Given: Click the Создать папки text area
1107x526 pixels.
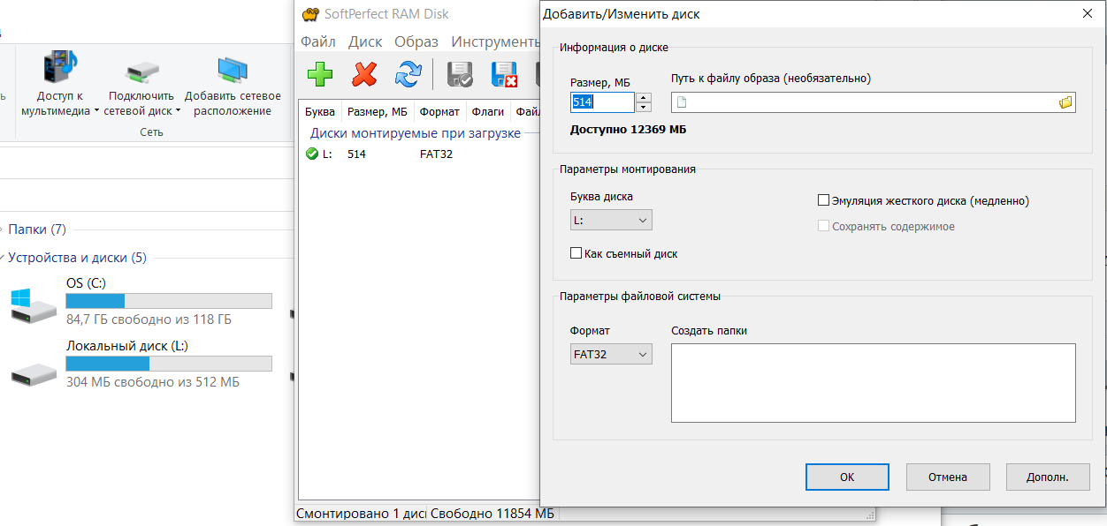Looking at the screenshot, I should click(874, 383).
